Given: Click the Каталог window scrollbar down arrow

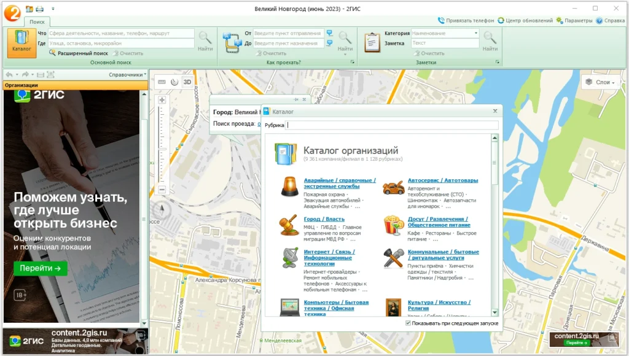Looking at the screenshot, I should coord(494,312).
